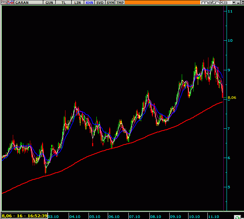Toggle the SVD button
The width and height of the screenshot is (244, 219).
[x=100, y=2]
